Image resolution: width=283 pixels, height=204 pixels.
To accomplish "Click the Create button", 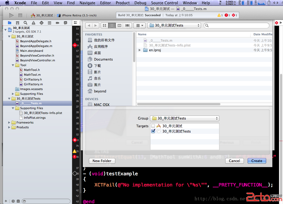I will click(x=257, y=161).
